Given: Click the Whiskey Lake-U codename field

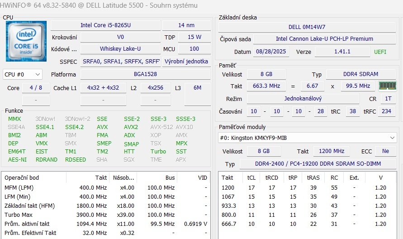Looking at the screenshot, I should [120, 49].
